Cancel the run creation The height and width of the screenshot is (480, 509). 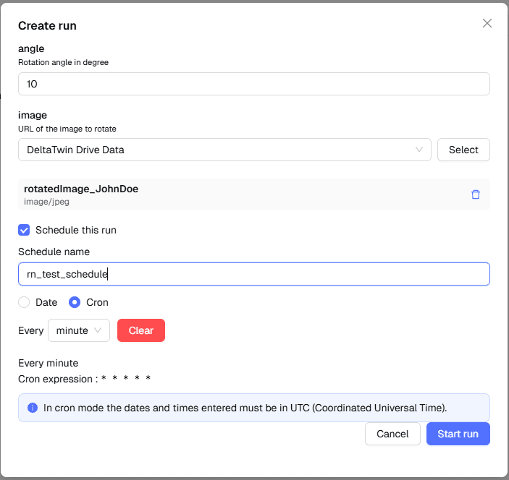point(392,434)
